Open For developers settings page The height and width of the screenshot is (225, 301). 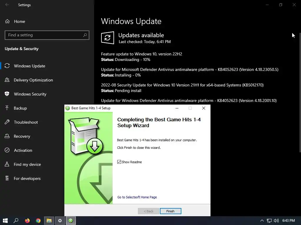[27, 178]
